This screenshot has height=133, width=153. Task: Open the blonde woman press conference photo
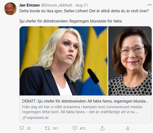[64, 61]
